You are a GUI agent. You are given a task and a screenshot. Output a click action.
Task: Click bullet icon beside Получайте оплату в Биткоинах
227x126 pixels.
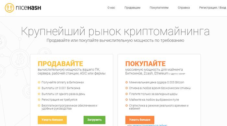39,82
